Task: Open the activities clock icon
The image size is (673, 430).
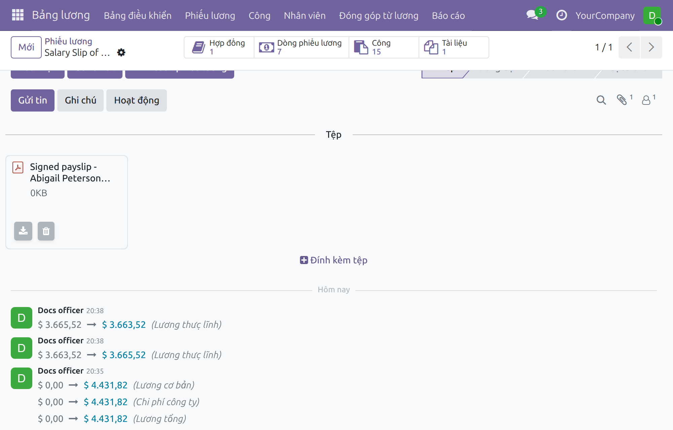Action: click(x=561, y=15)
